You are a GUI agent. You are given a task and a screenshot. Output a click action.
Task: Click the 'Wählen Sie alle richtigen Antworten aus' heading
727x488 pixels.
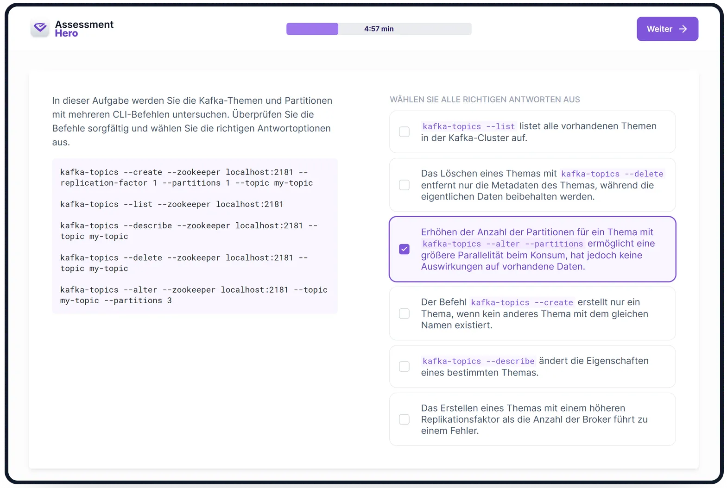pyautogui.click(x=485, y=100)
